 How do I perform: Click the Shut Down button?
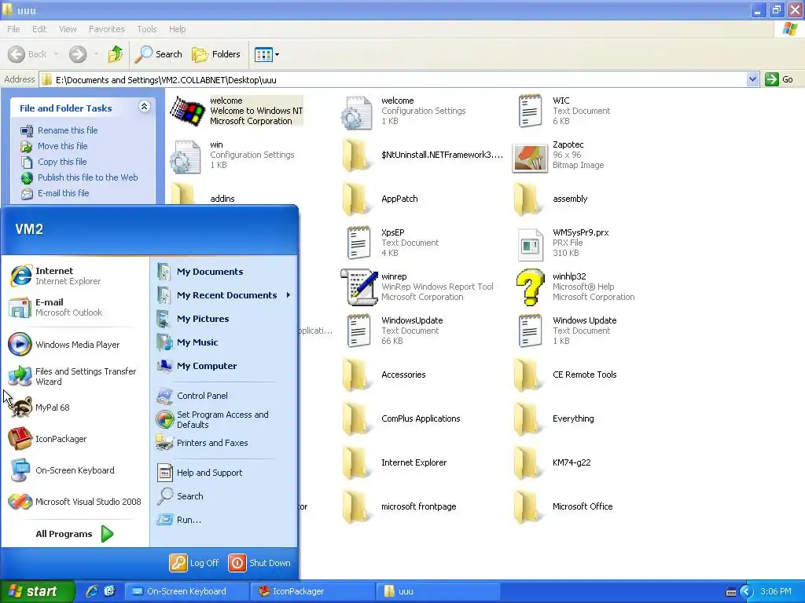pyautogui.click(x=259, y=563)
